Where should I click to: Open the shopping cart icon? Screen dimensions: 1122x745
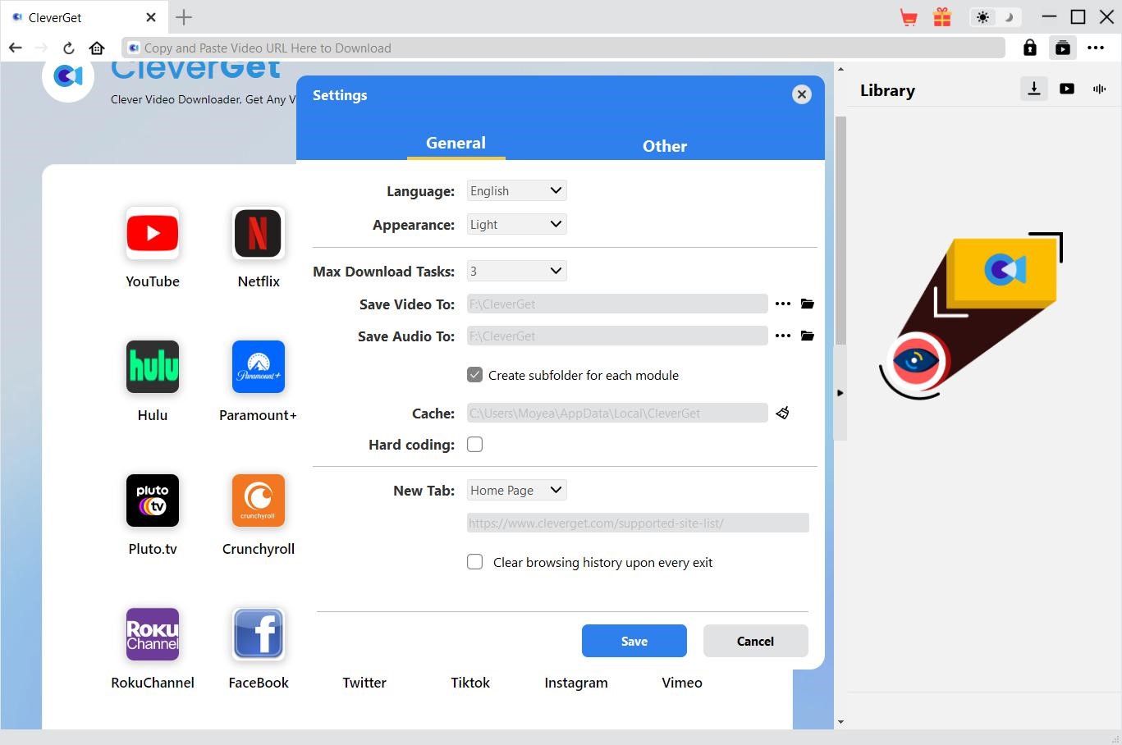tap(909, 17)
